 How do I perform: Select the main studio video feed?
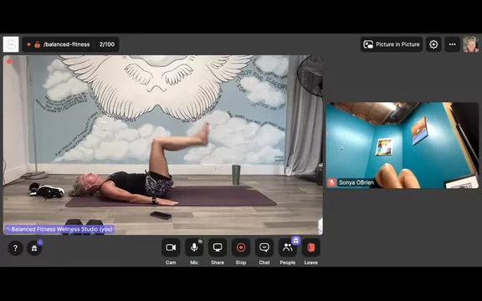click(x=163, y=145)
